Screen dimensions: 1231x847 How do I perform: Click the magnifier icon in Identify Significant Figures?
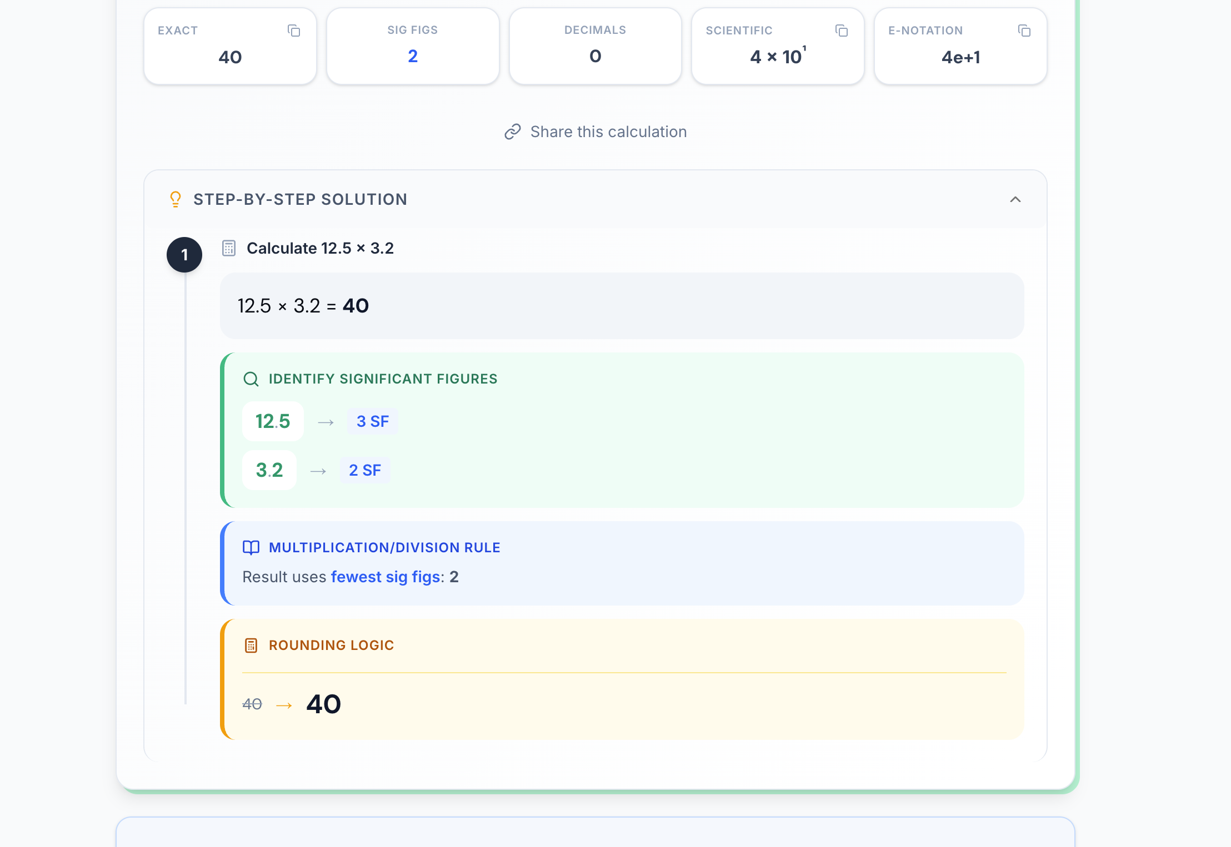(x=251, y=379)
